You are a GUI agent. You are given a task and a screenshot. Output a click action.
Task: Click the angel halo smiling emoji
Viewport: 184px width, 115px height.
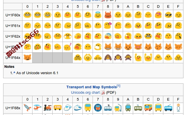(x=98, y=15)
